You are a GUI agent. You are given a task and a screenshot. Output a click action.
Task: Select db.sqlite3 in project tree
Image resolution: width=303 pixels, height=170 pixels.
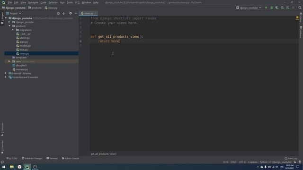21,66
